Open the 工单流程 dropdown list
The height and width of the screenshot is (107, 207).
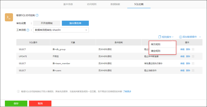click(61, 30)
